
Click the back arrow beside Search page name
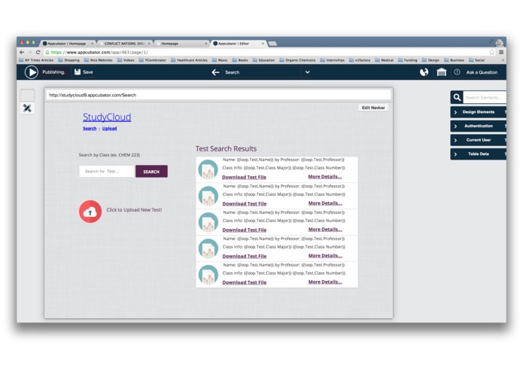(x=215, y=72)
